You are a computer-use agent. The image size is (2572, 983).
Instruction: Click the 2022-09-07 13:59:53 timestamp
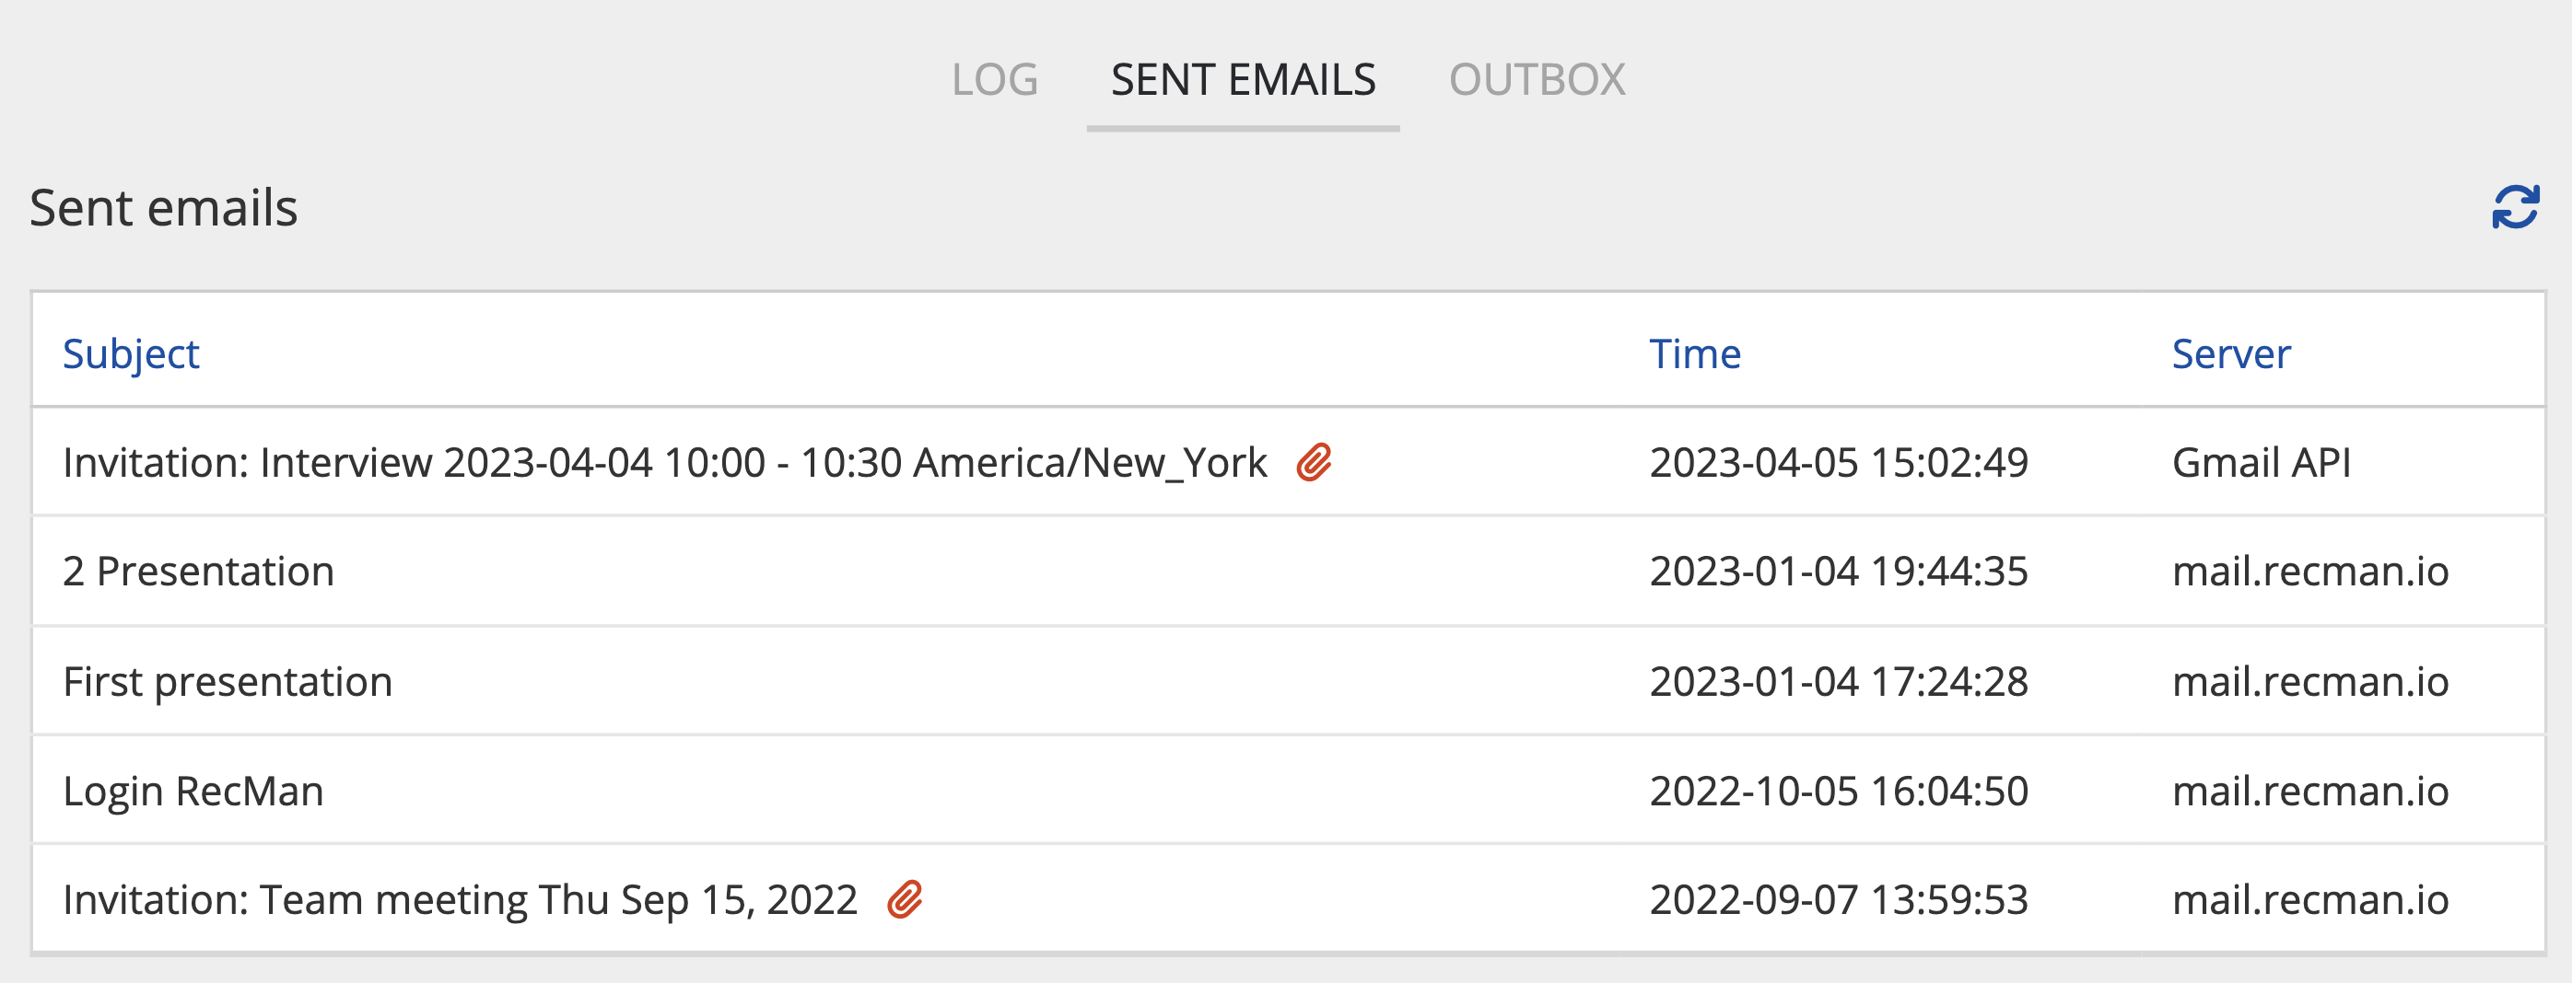point(1838,900)
